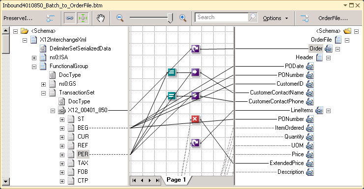Click inside the Search field

(222, 17)
